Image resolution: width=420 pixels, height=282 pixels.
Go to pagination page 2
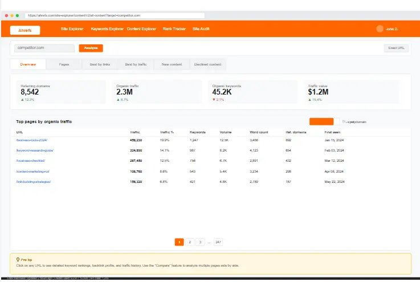pos(190,242)
